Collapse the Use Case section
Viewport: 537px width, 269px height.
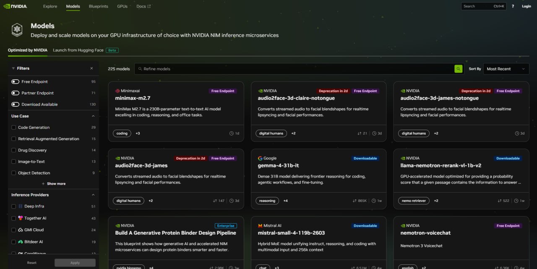93,116
